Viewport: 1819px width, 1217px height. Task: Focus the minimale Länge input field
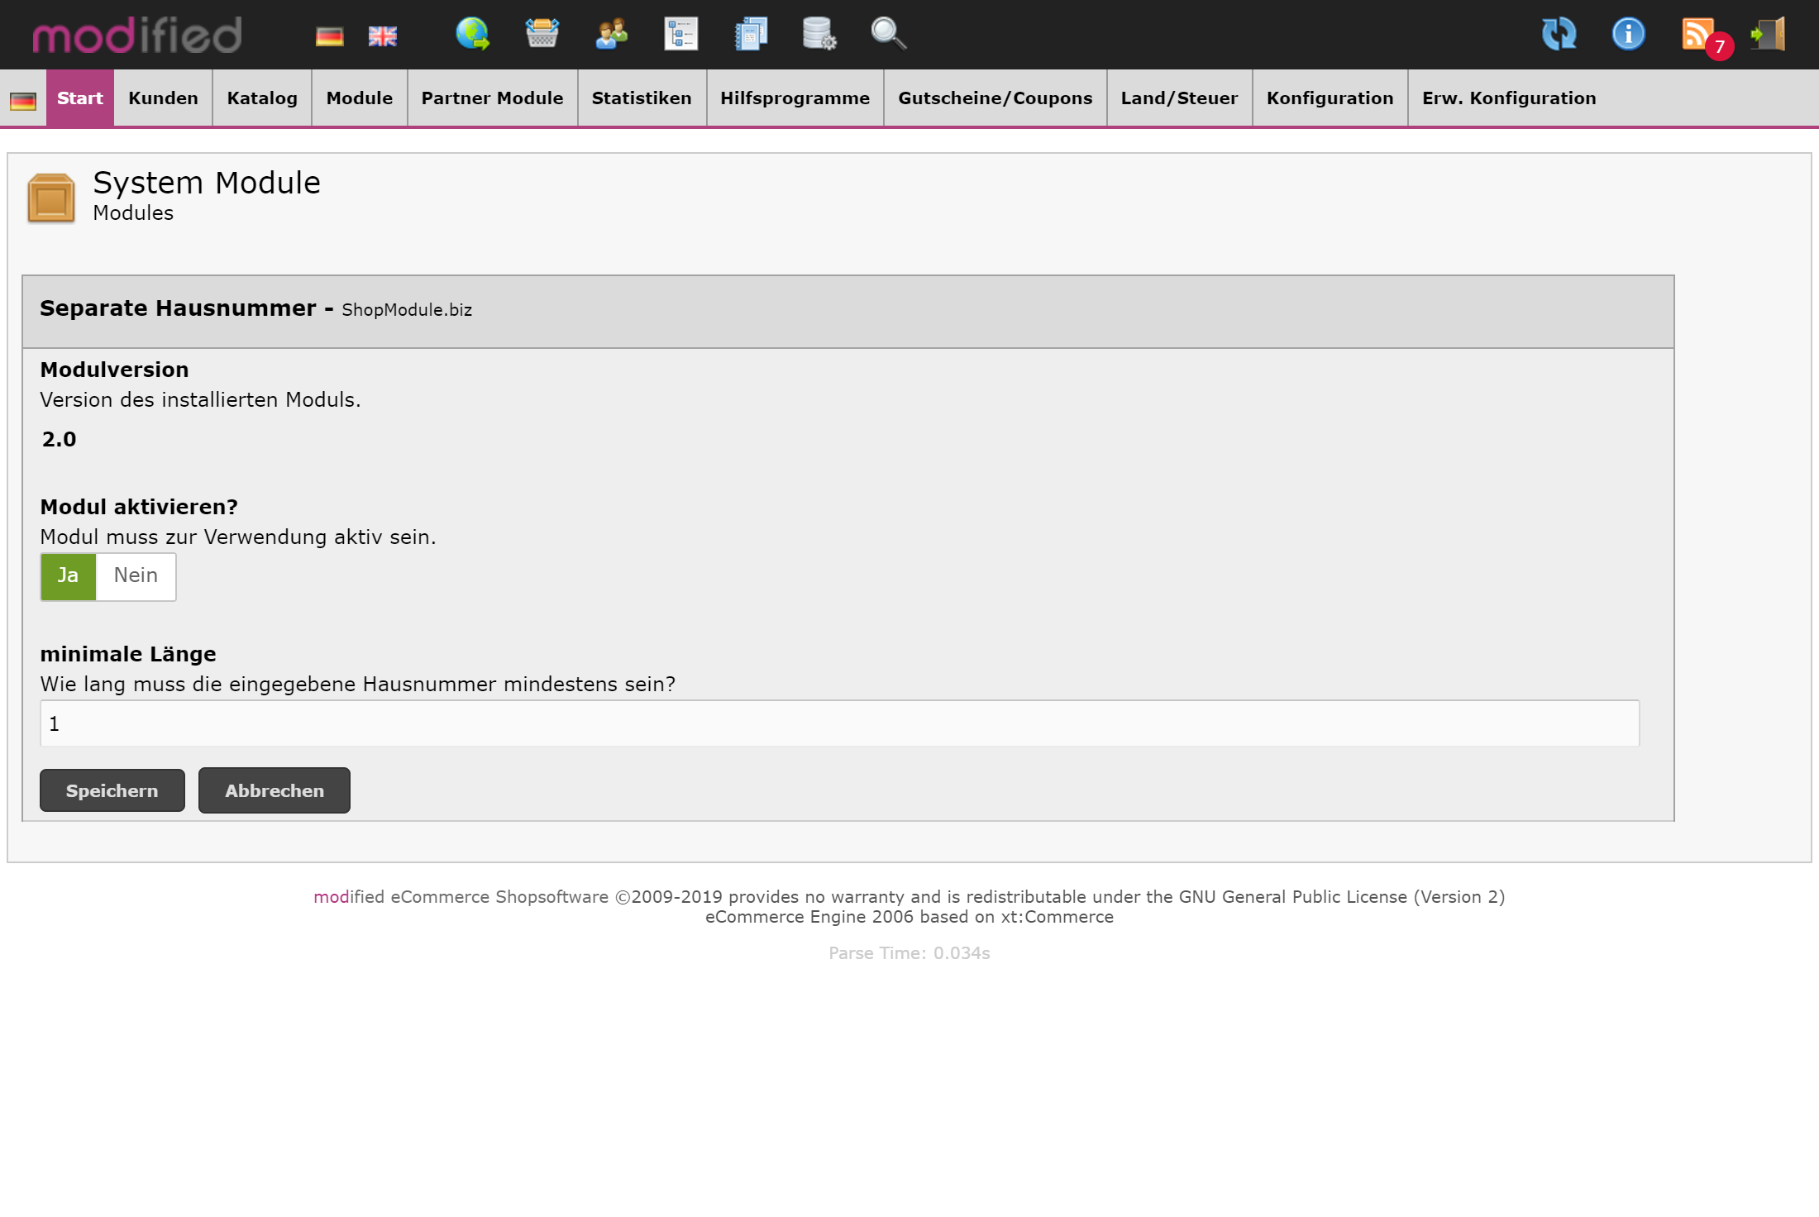tap(839, 724)
